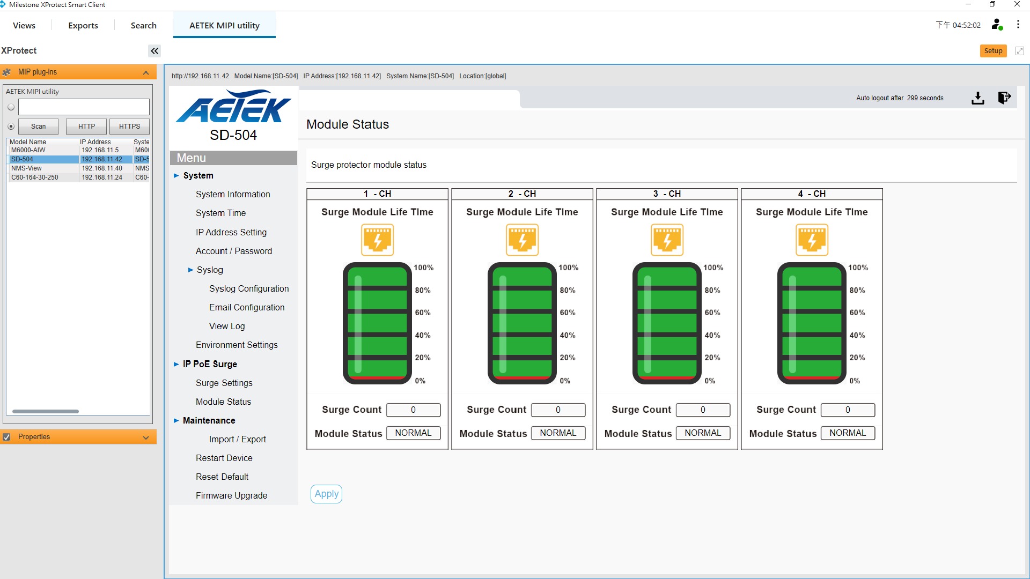Open the Views tab

24,25
